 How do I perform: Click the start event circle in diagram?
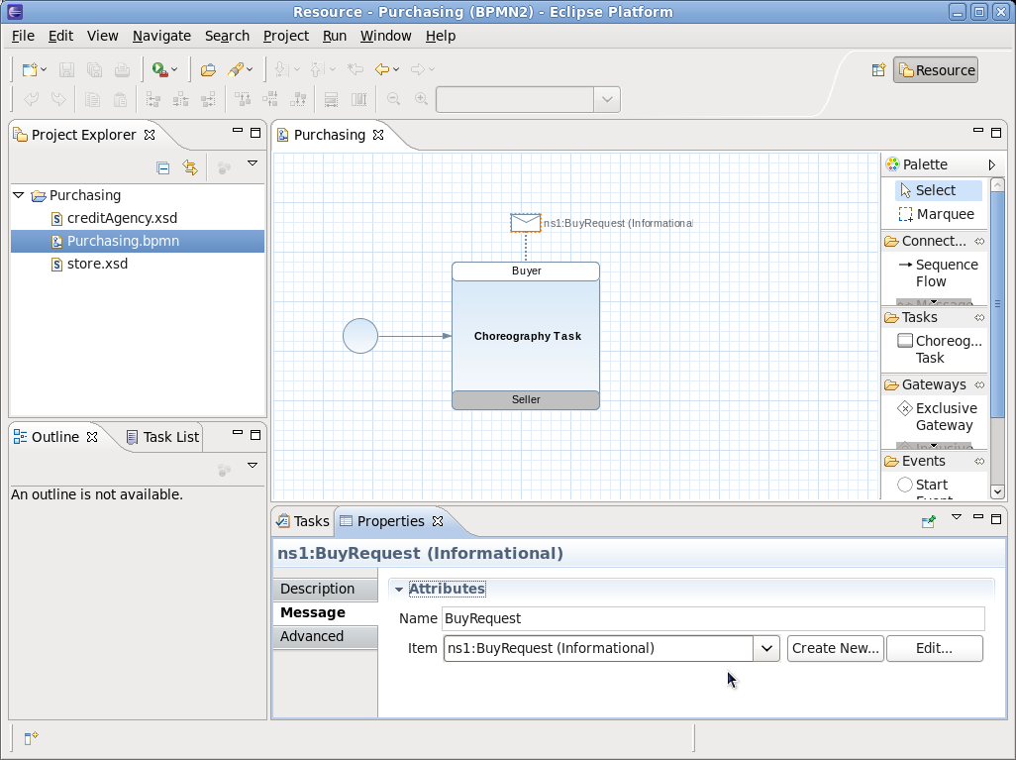(x=360, y=336)
